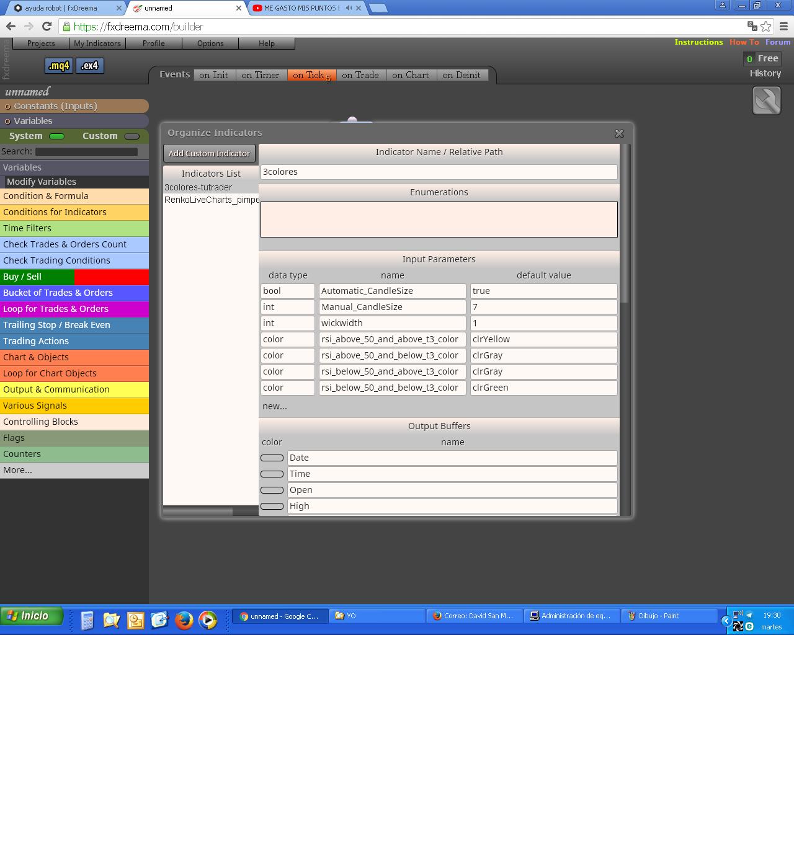Click the Time buffer color swatch

point(272,474)
